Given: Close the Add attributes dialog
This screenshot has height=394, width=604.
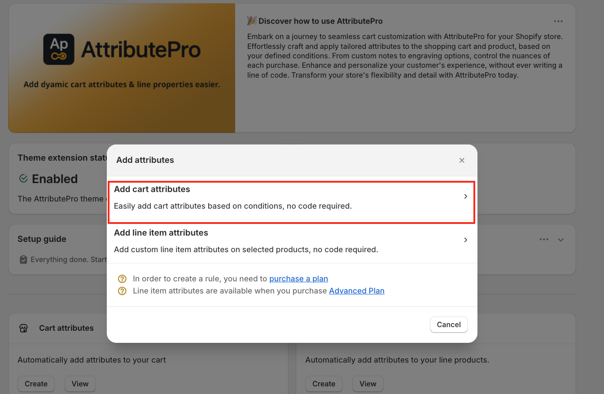Looking at the screenshot, I should click(462, 160).
